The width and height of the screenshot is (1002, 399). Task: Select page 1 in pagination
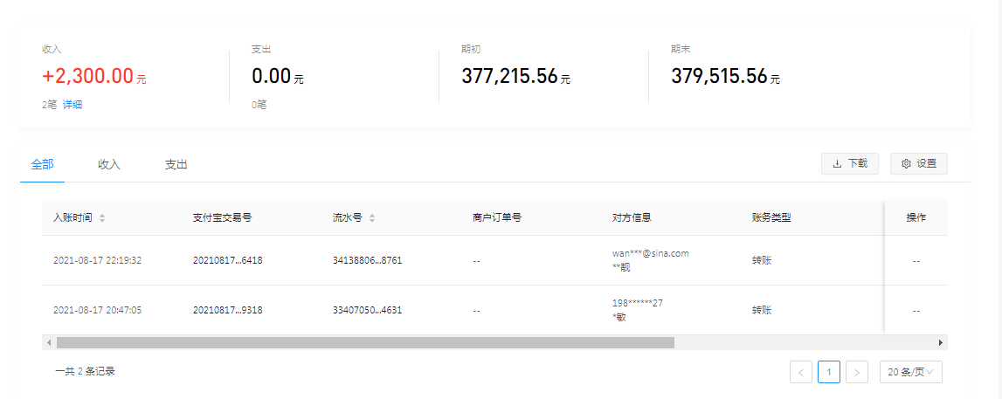click(829, 373)
